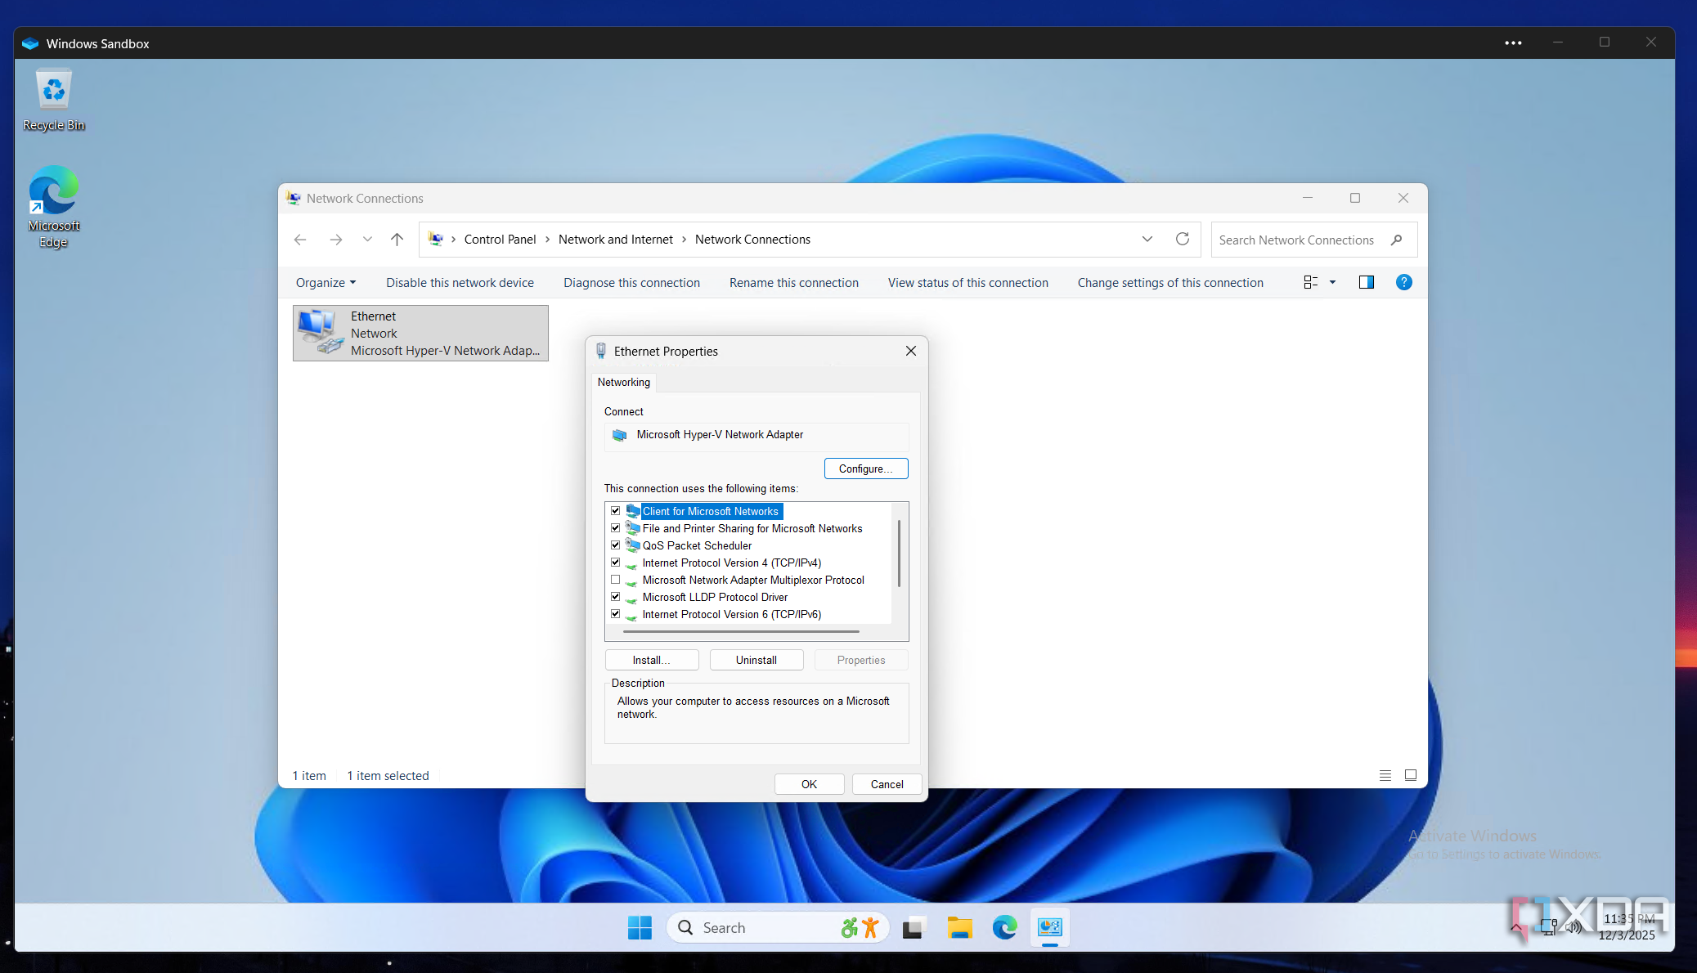Expand the address bar history dropdown
The height and width of the screenshot is (973, 1697).
tap(1147, 239)
